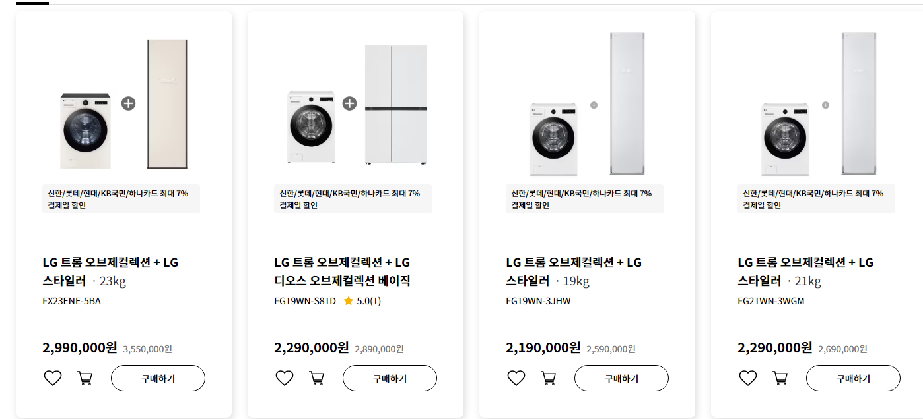Click 구매하기 under the 19kg styler bundle
Viewport: 923px width, 419px height.
click(621, 377)
